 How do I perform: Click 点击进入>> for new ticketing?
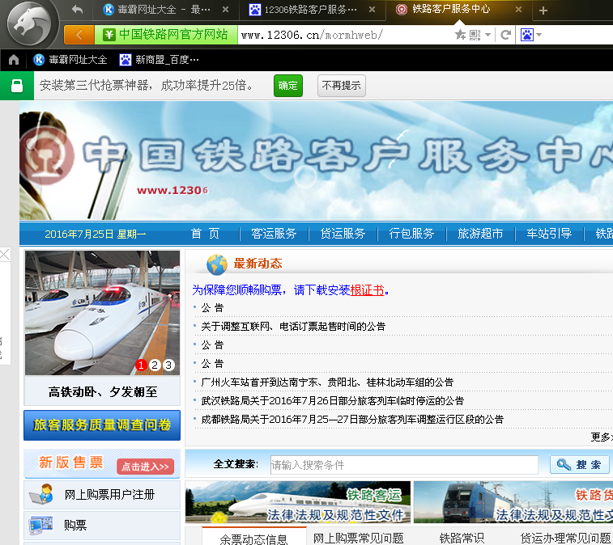(145, 467)
